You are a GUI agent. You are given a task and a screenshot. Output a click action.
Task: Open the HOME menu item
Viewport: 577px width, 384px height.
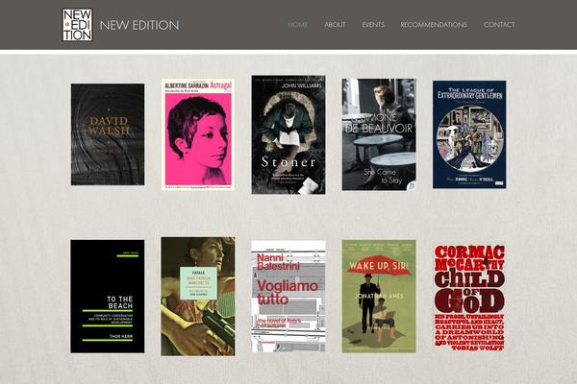coord(298,25)
